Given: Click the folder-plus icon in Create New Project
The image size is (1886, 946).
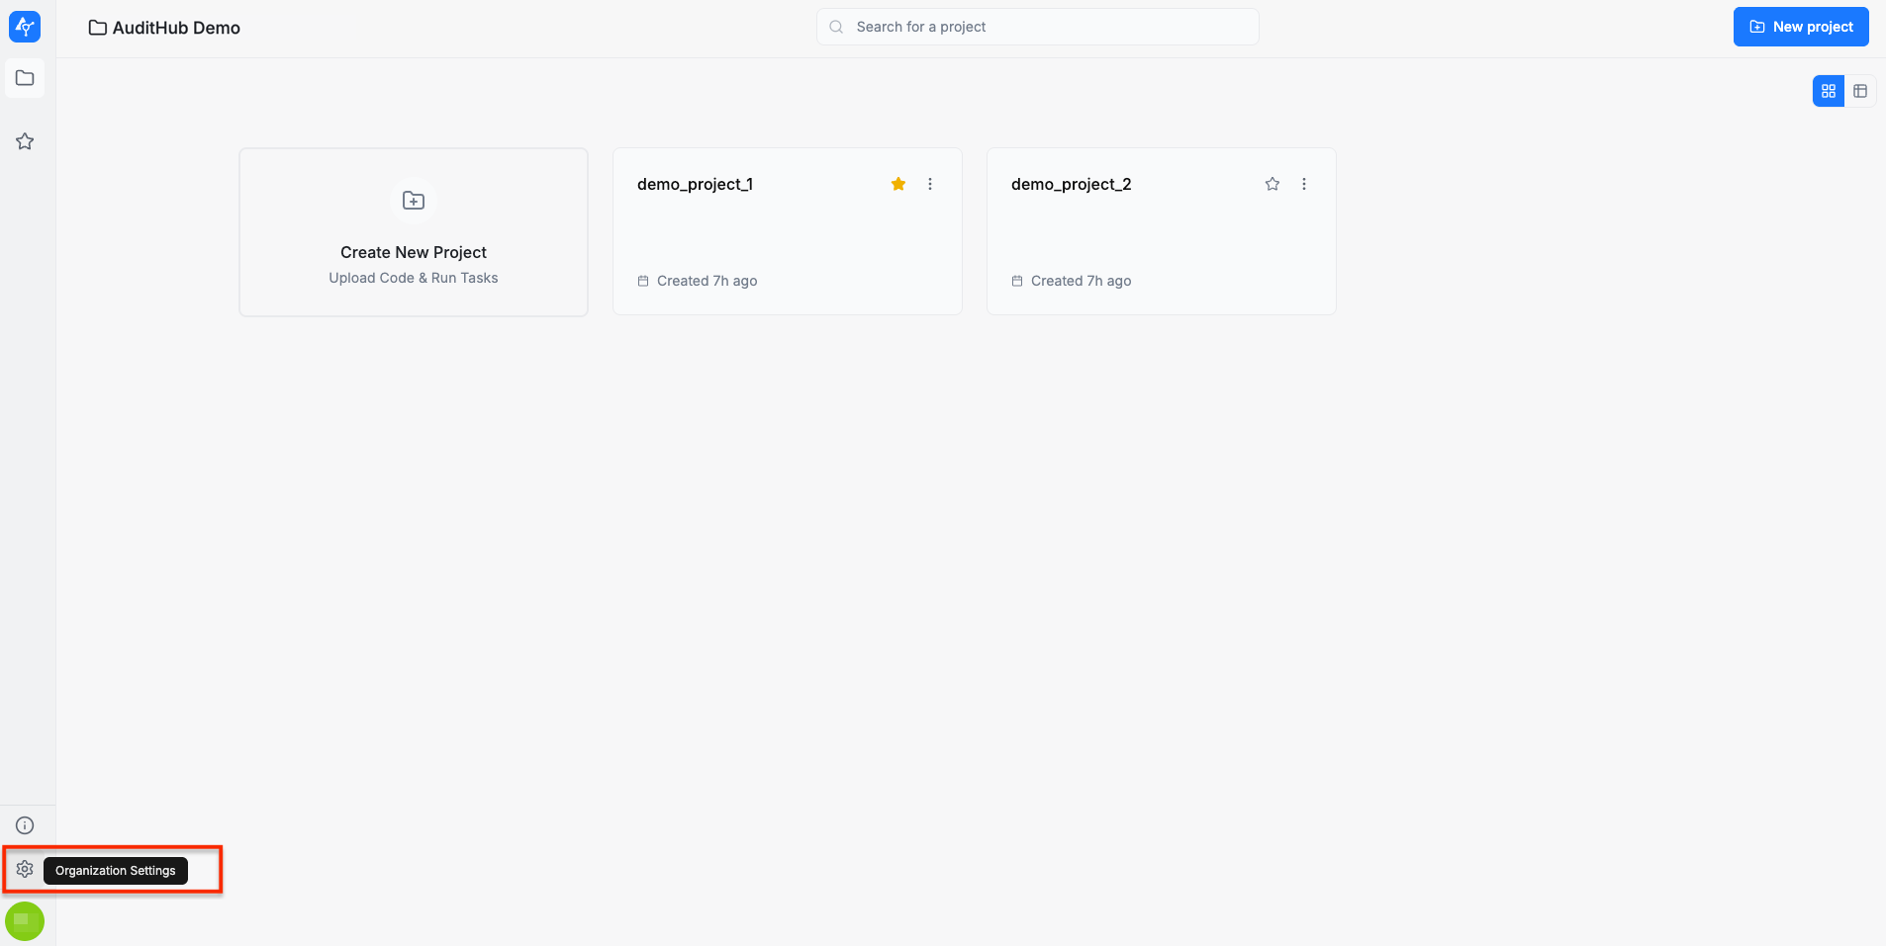Looking at the screenshot, I should click(414, 201).
